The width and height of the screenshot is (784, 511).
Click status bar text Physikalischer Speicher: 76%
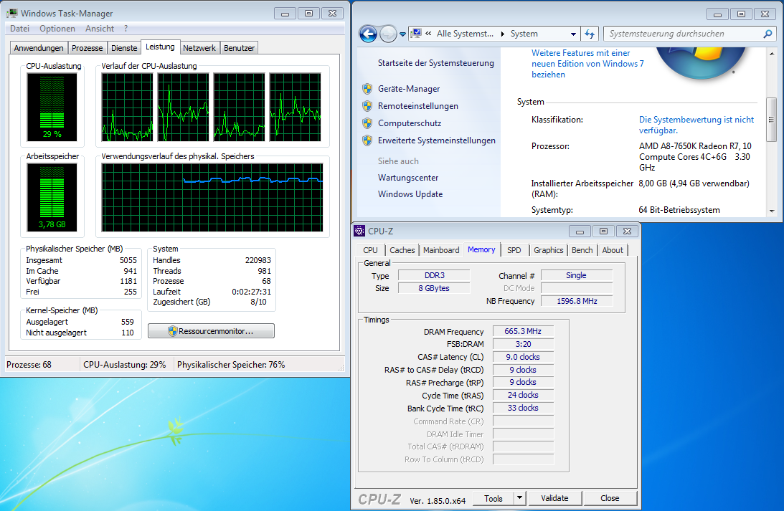(x=231, y=365)
